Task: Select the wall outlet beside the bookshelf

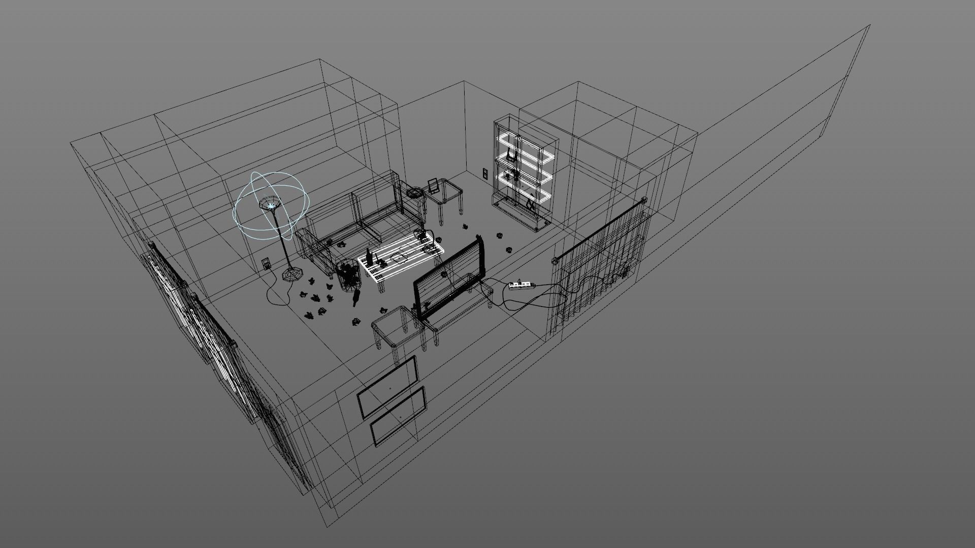Action: [x=484, y=174]
